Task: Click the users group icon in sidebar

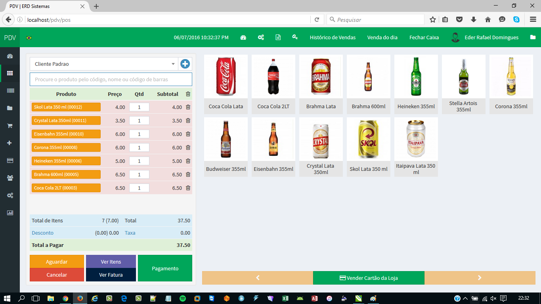Action: (x=10, y=178)
